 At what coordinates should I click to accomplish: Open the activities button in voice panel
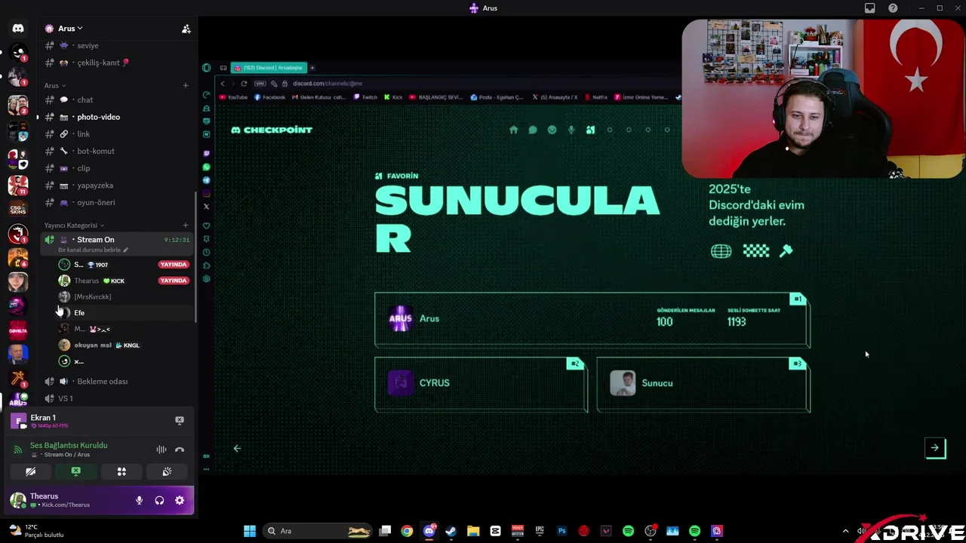pyautogui.click(x=122, y=471)
